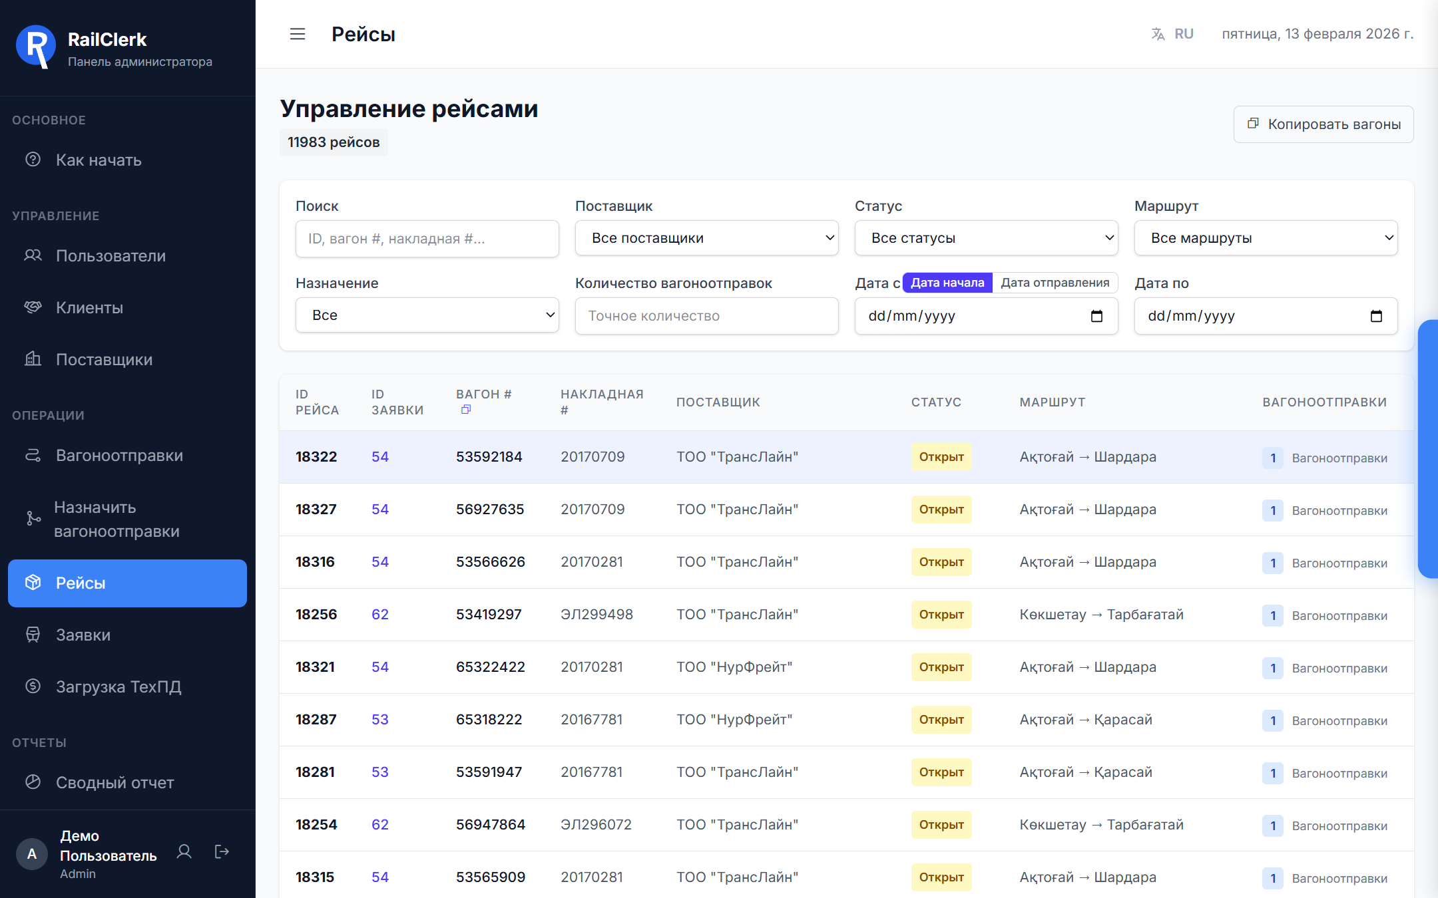Click the logout icon in sidebar footer
Viewport: 1438px width, 898px height.
pyautogui.click(x=222, y=852)
